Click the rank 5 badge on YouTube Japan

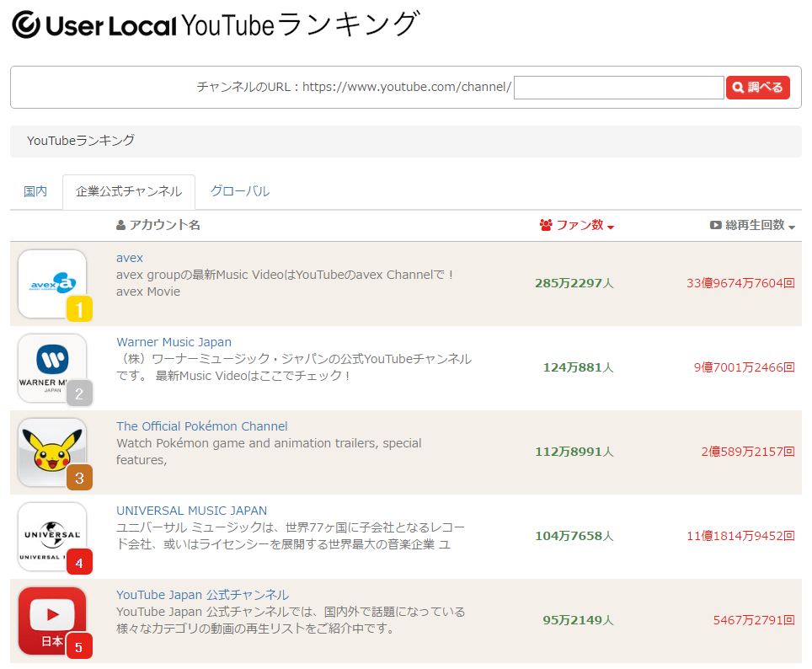[79, 646]
